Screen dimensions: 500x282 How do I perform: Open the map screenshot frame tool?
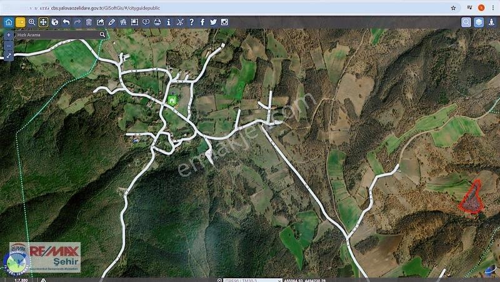[134, 22]
